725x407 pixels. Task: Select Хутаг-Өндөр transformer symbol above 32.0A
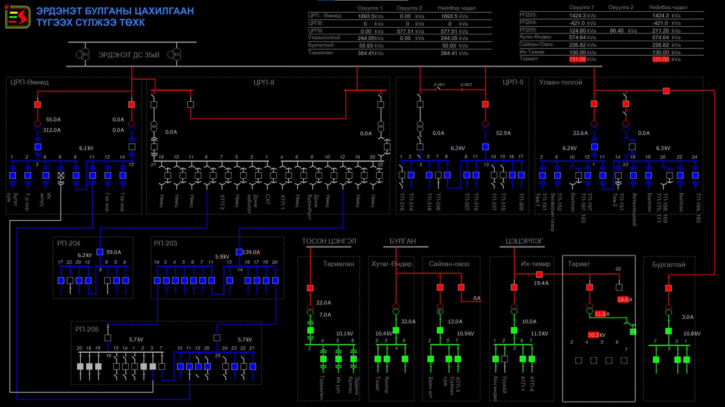pos(396,309)
